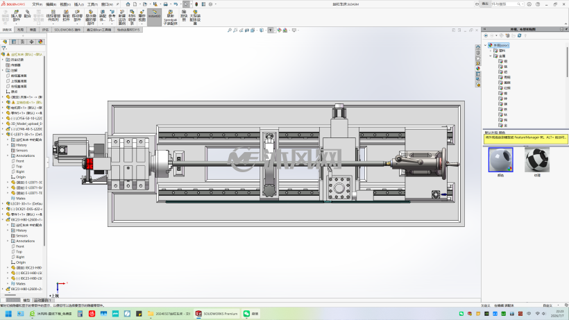The height and width of the screenshot is (320, 569).
Task: Click the Insert Component (插入零部件) icon
Action: (x=17, y=12)
